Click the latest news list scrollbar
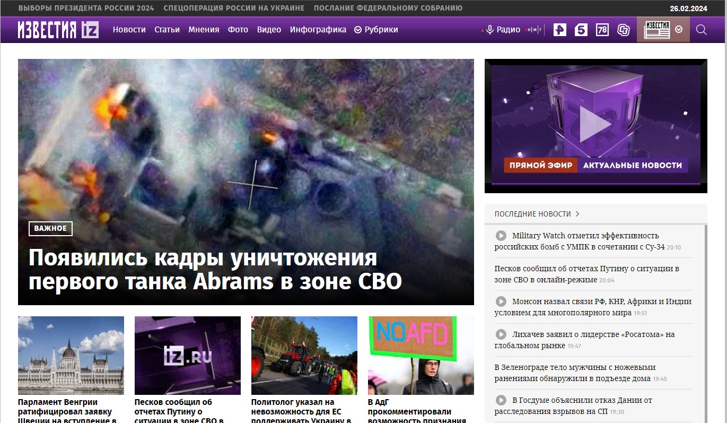727x423 pixels. pos(705,324)
